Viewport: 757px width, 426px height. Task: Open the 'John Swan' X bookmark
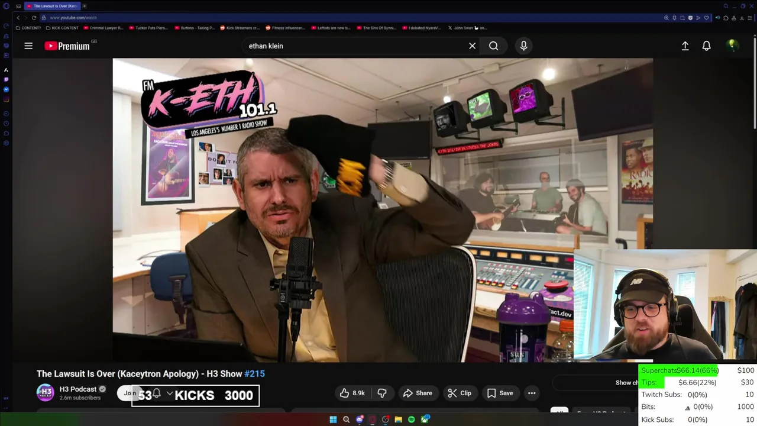467,28
